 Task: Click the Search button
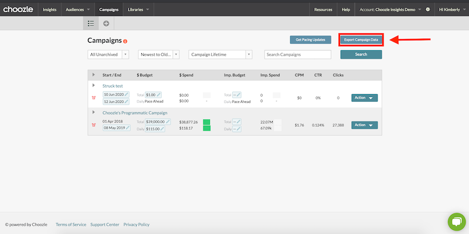click(x=361, y=54)
